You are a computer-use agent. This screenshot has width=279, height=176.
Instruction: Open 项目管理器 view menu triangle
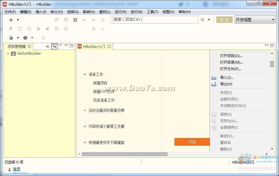pyautogui.click(x=61, y=45)
